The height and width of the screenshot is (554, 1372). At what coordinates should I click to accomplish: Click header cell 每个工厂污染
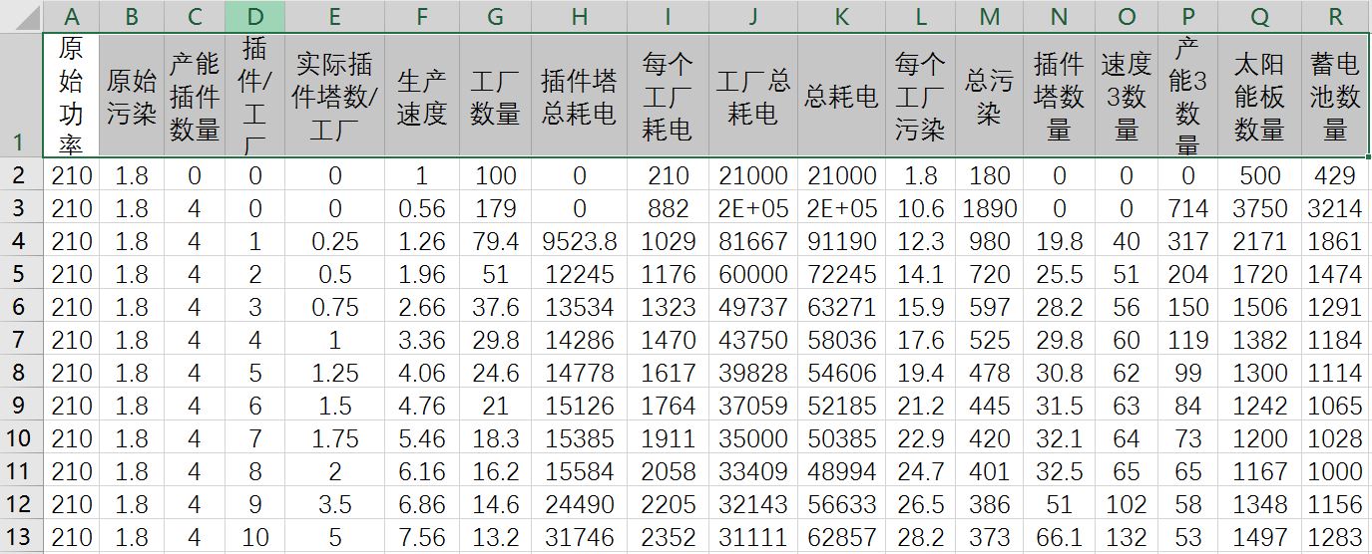920,95
